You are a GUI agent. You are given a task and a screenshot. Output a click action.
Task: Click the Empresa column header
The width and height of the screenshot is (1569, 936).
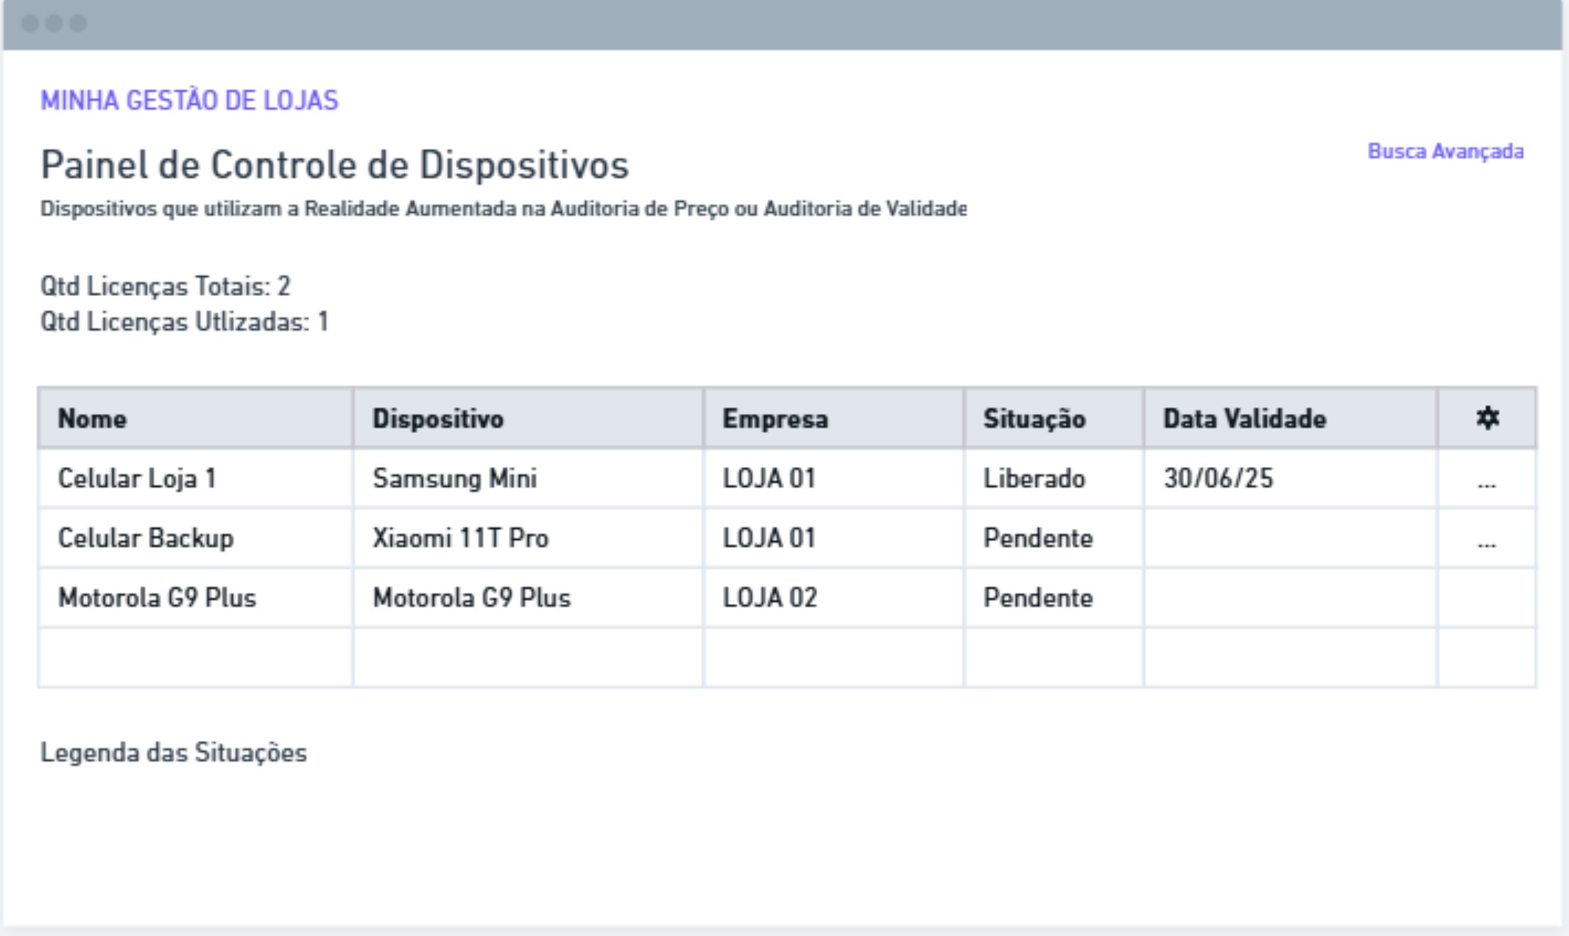tap(775, 419)
